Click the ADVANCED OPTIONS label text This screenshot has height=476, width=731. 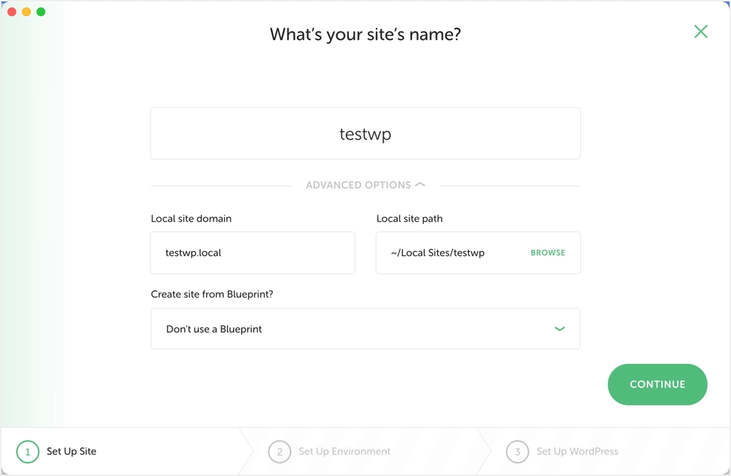click(x=358, y=186)
